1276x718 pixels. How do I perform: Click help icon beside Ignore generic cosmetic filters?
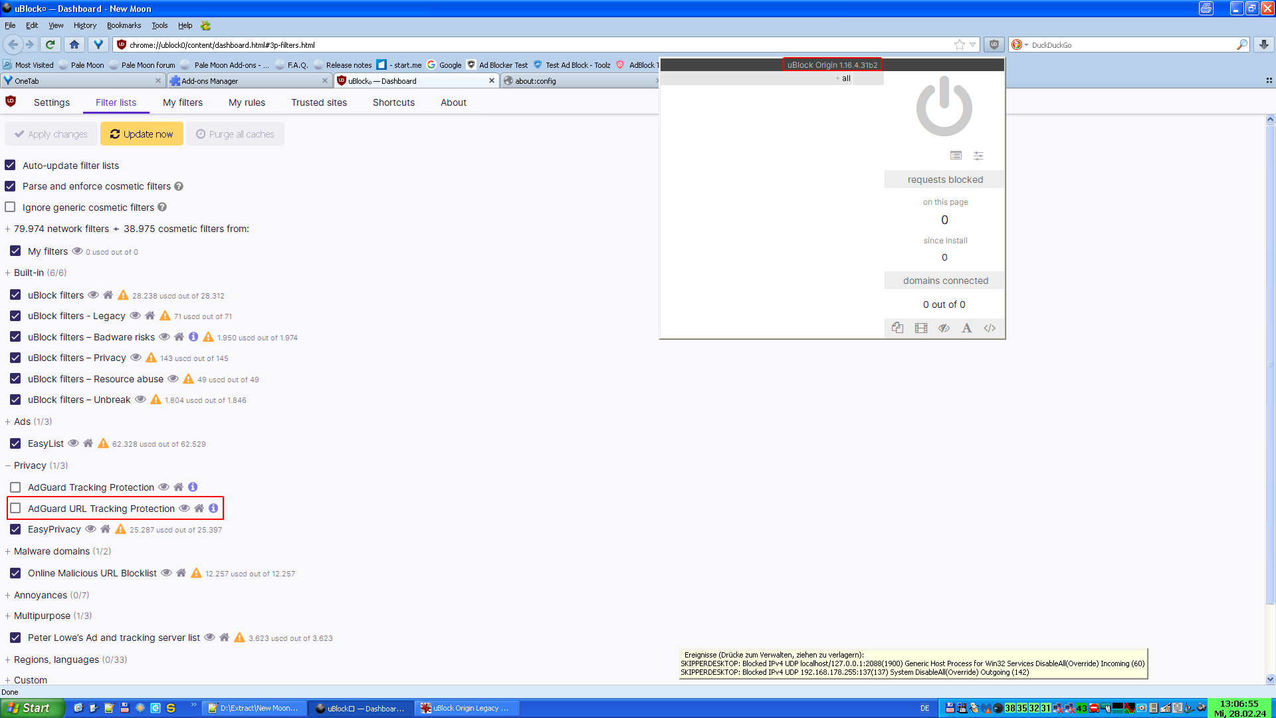point(162,207)
